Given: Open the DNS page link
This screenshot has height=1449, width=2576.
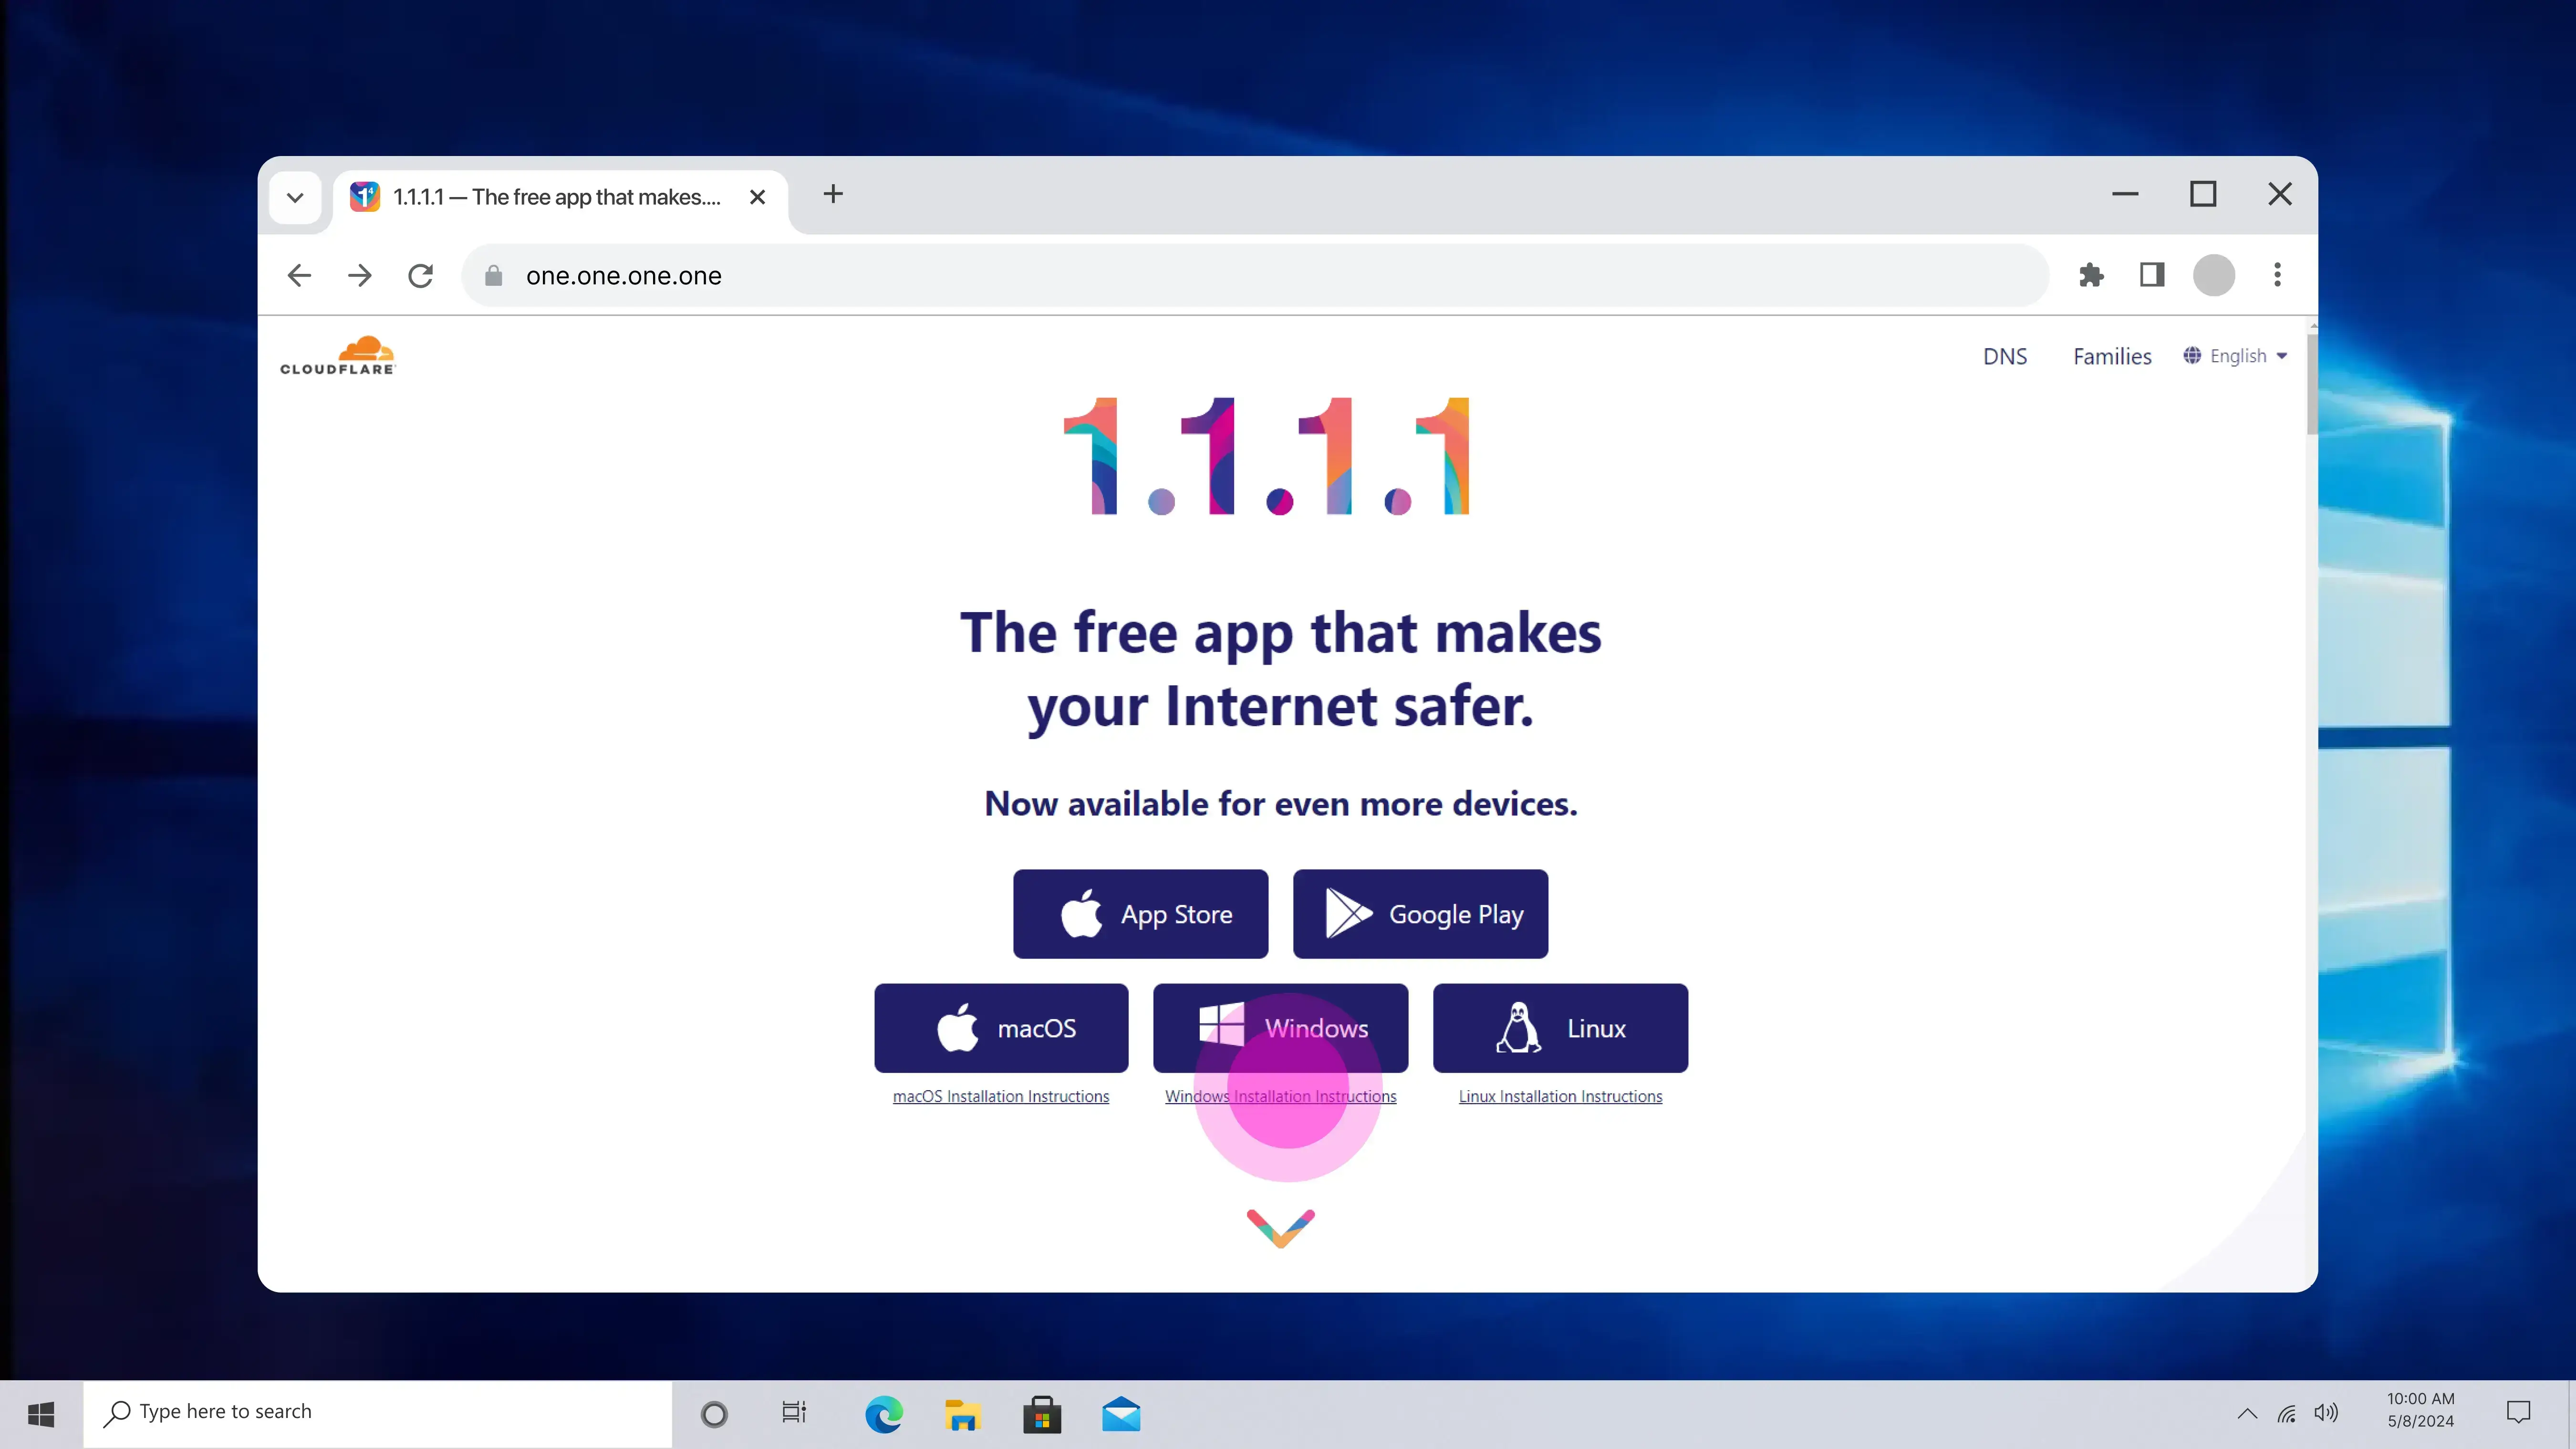Looking at the screenshot, I should (2005, 356).
